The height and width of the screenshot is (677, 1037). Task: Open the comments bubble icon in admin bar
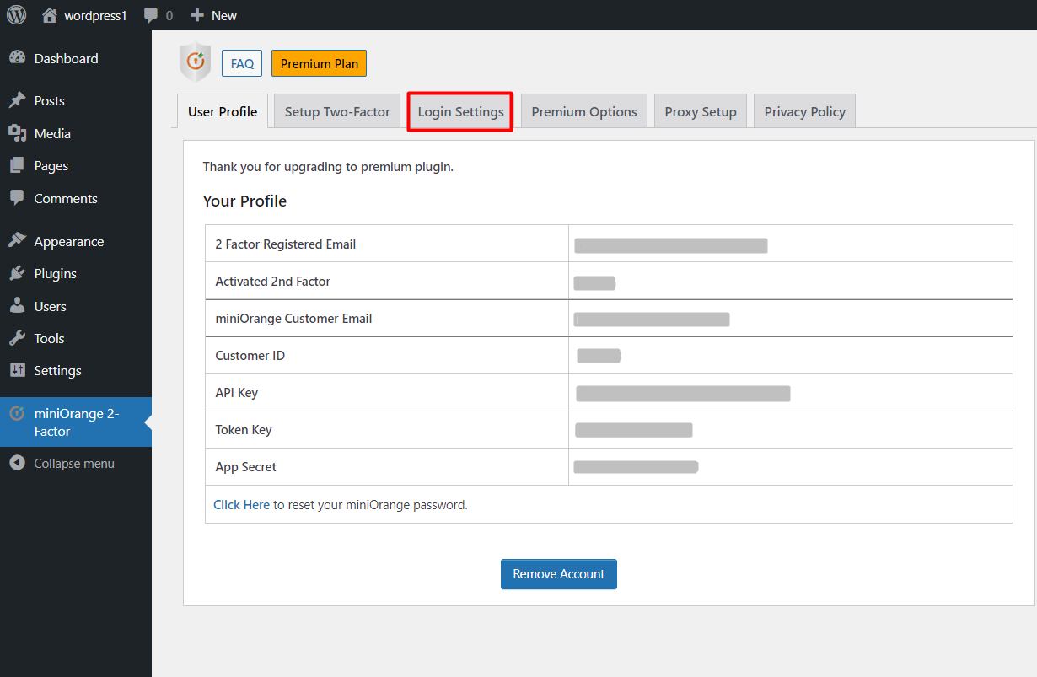coord(151,15)
